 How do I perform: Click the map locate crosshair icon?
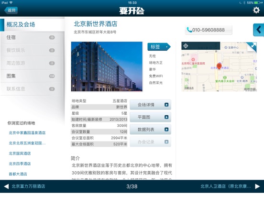186,46
